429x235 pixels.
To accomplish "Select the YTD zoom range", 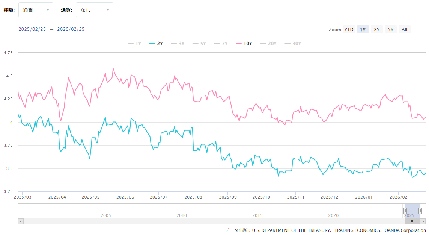I will click(349, 30).
